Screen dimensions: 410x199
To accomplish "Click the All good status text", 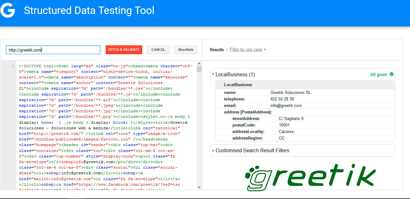I will tap(378, 75).
